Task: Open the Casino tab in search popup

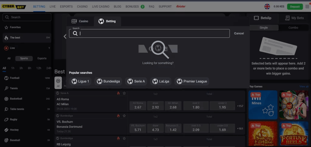Action: click(x=80, y=21)
